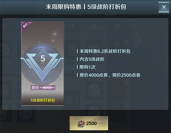Click the yellow 5级战阶打折包 card name
This screenshot has height=133, width=171.
(x=43, y=100)
